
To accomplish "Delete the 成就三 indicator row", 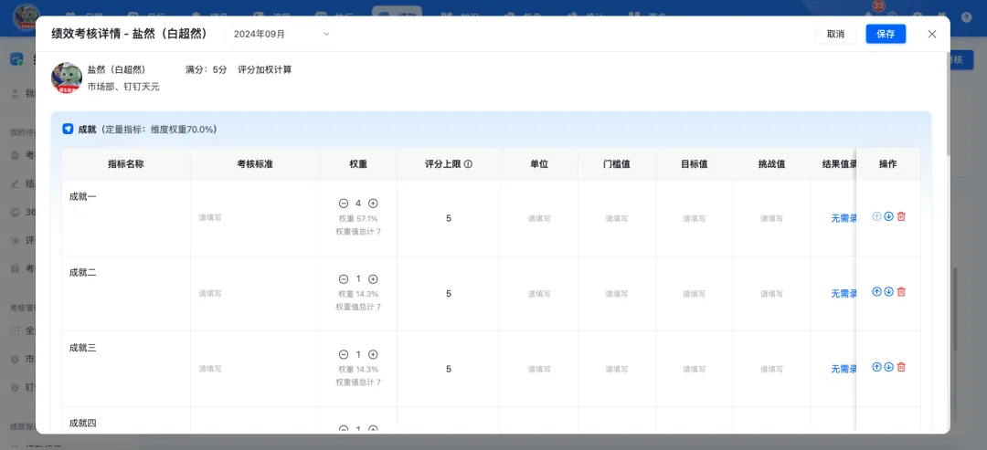I will (901, 367).
